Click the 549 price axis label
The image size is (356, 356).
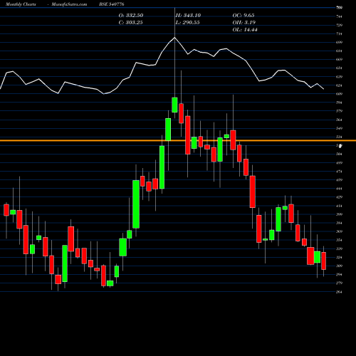point(339,128)
